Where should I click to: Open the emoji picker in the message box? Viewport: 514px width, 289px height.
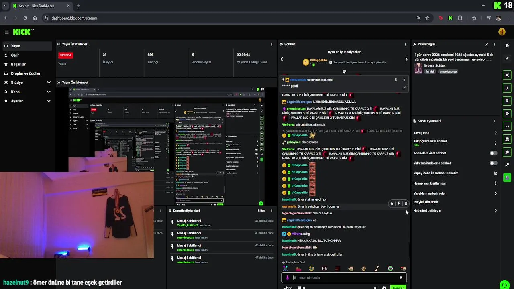point(401,278)
